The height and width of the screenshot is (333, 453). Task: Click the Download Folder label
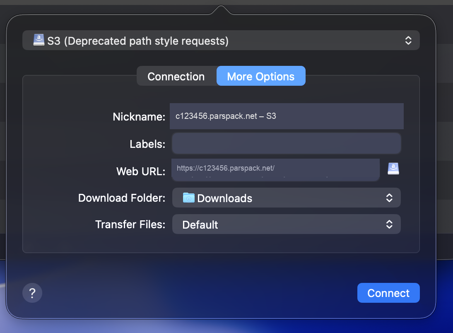pyautogui.click(x=122, y=198)
